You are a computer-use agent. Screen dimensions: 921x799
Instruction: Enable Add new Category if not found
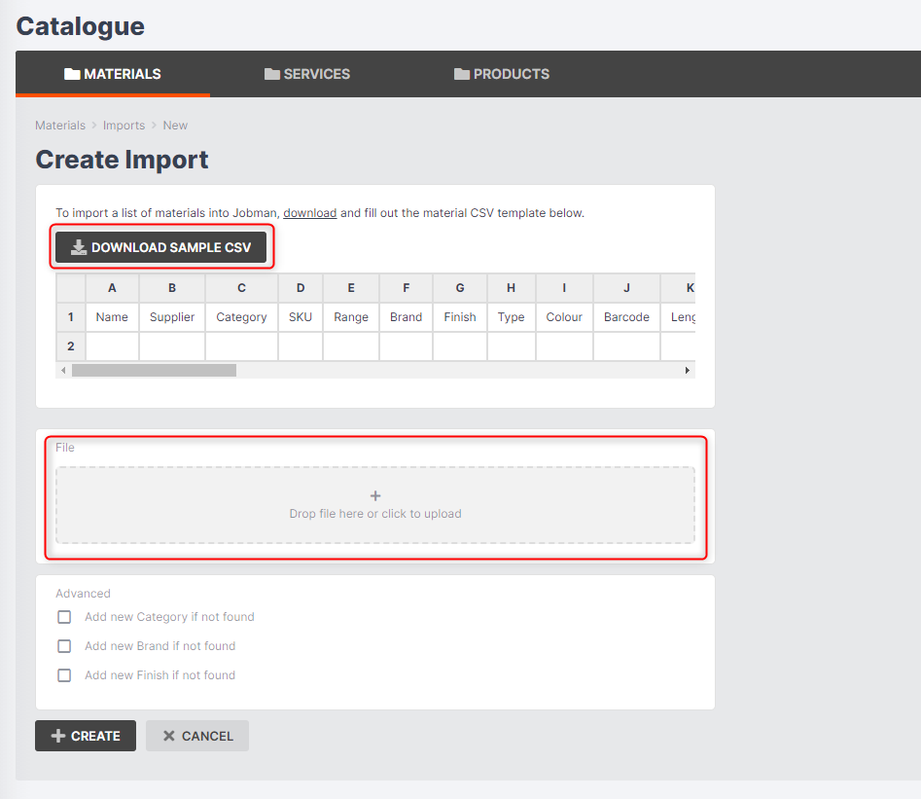64,616
